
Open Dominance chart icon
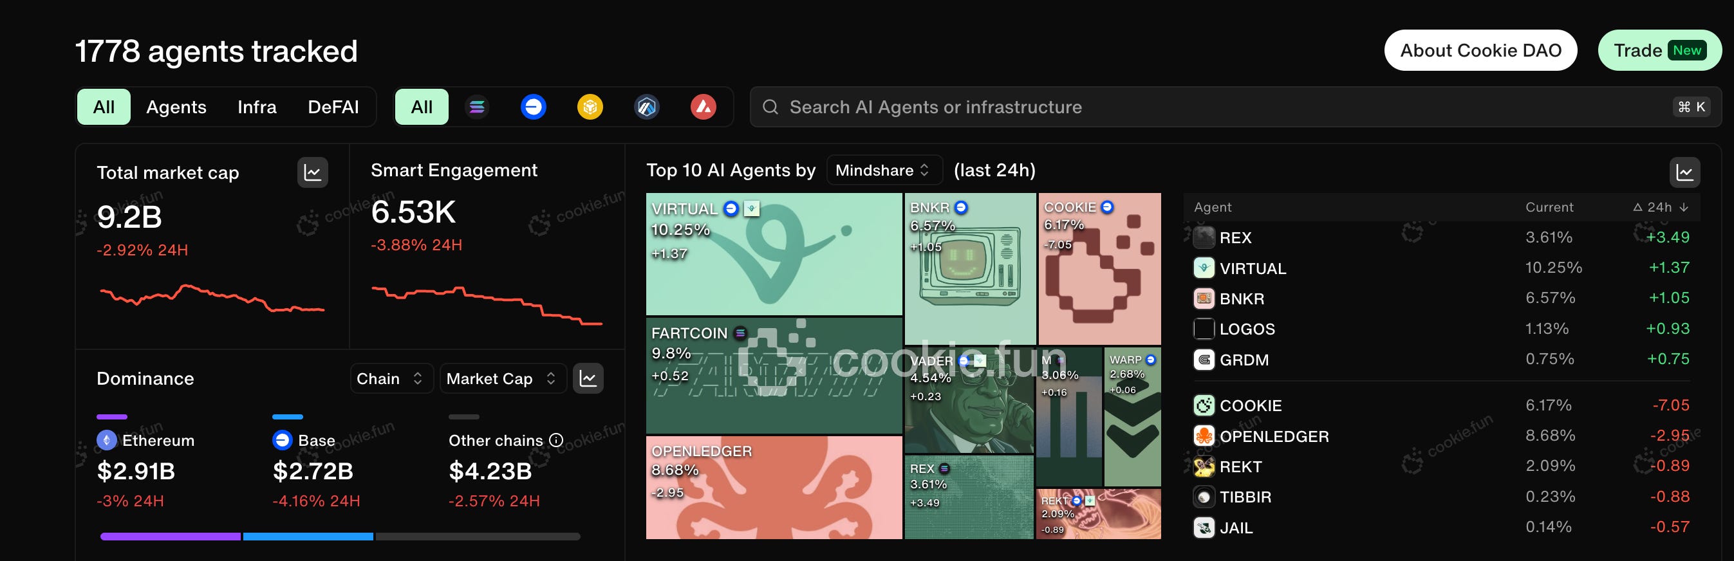coord(588,379)
